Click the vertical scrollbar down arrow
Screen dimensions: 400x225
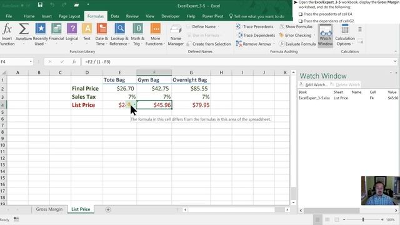coord(293,202)
